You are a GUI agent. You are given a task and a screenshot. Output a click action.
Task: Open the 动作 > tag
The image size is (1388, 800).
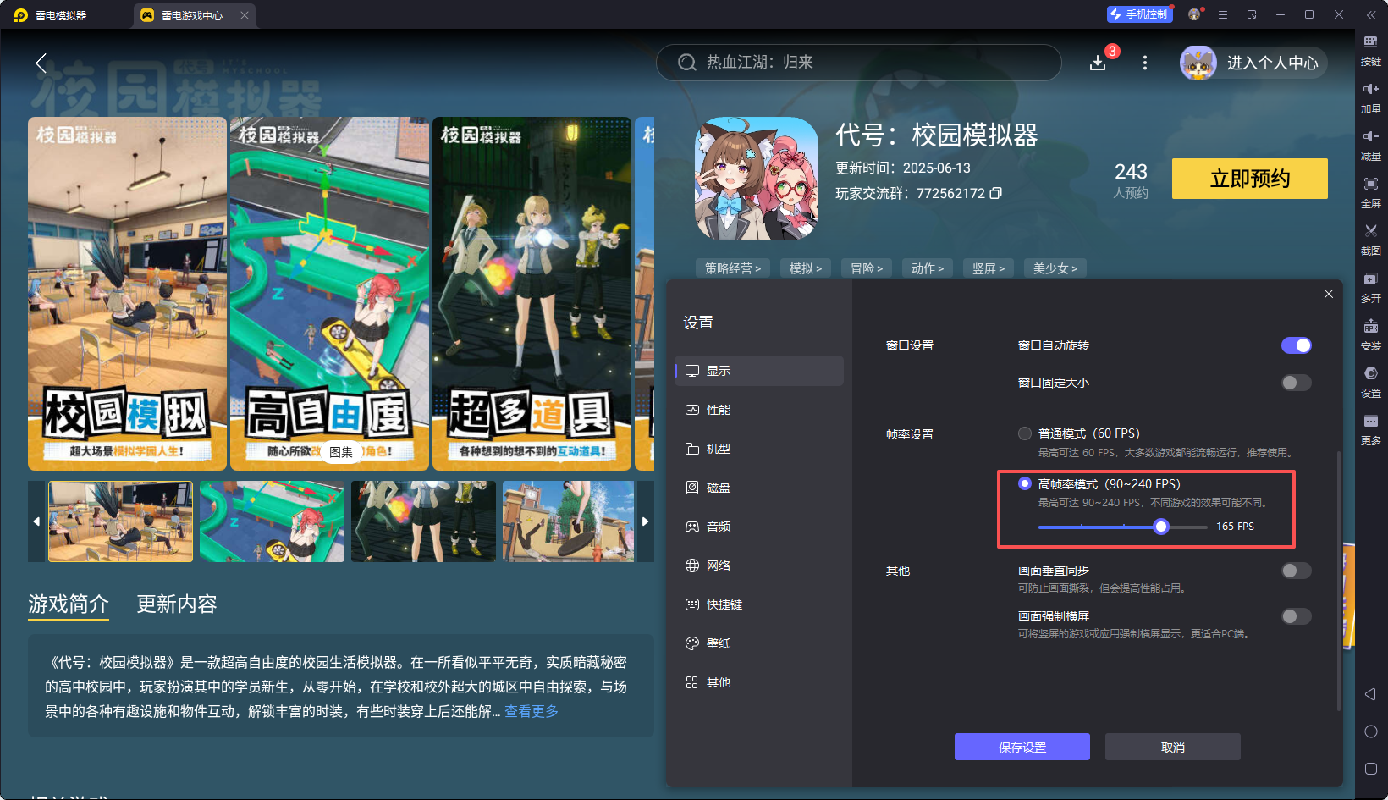[928, 268]
